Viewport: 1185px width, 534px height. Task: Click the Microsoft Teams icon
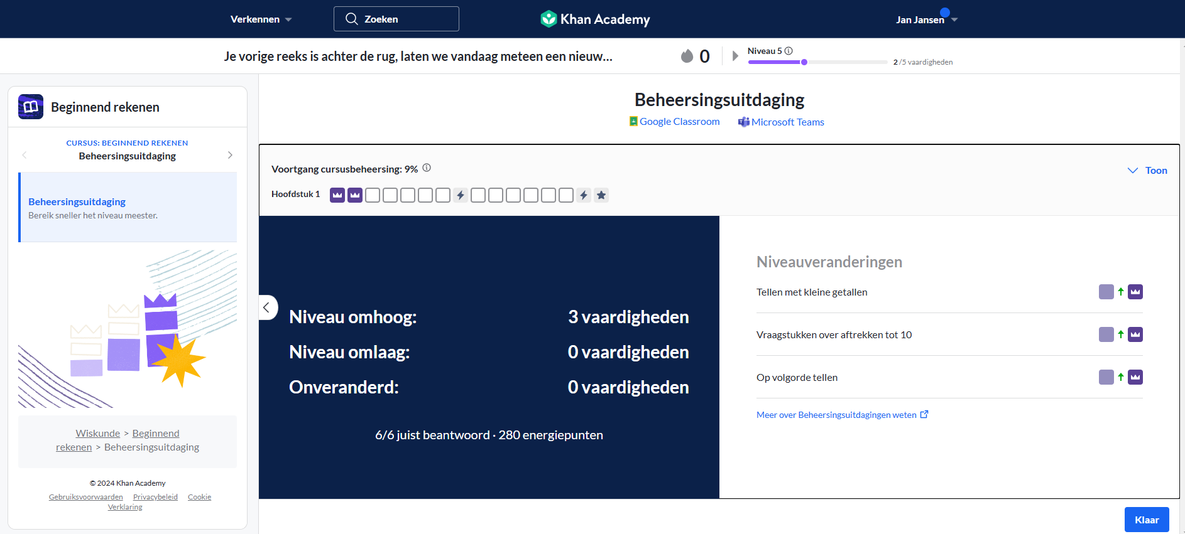744,122
